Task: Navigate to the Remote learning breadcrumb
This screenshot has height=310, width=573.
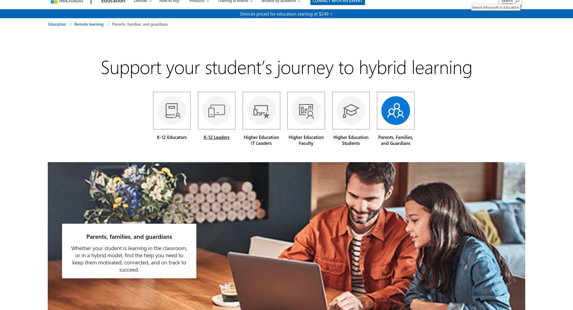Action: click(x=89, y=24)
